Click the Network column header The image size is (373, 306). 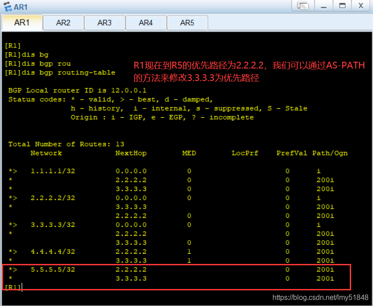coord(46,153)
